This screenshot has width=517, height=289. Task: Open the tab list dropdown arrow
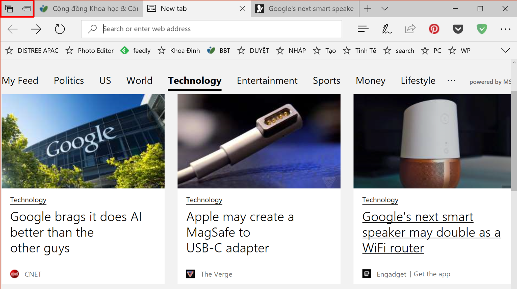384,8
